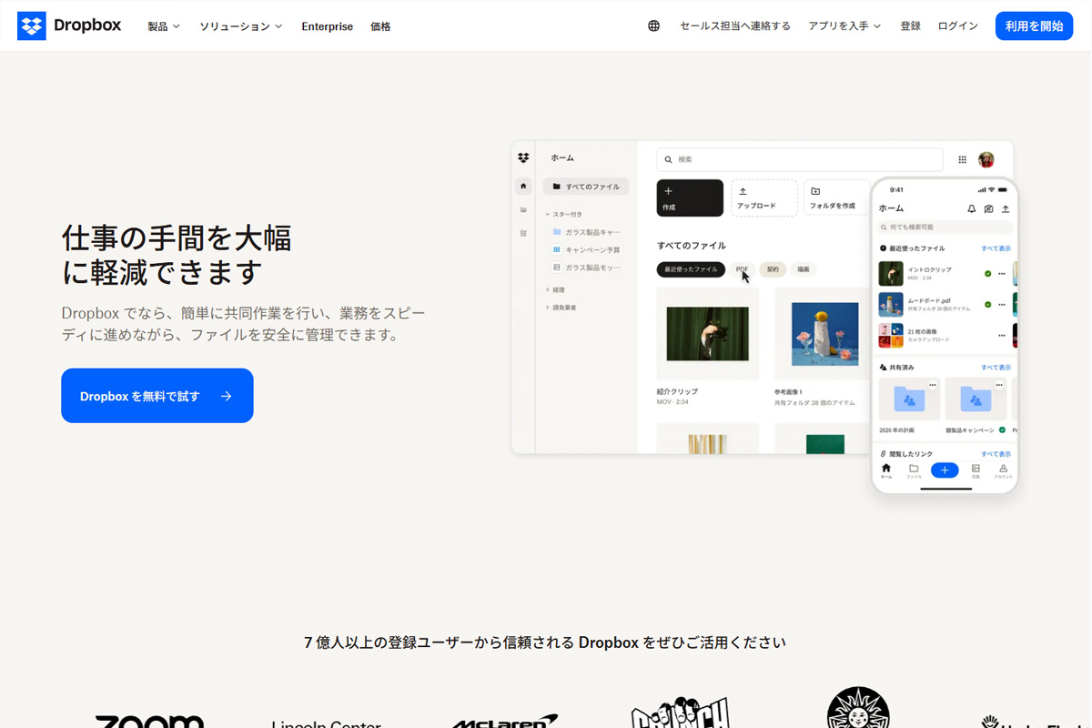
Task: Click すべて表示 next to 共有済み
Action: pyautogui.click(x=996, y=368)
